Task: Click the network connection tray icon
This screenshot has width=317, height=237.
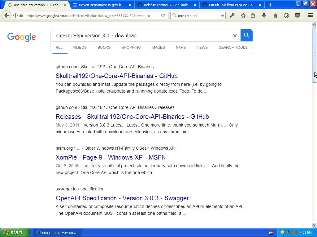Action: point(288,233)
